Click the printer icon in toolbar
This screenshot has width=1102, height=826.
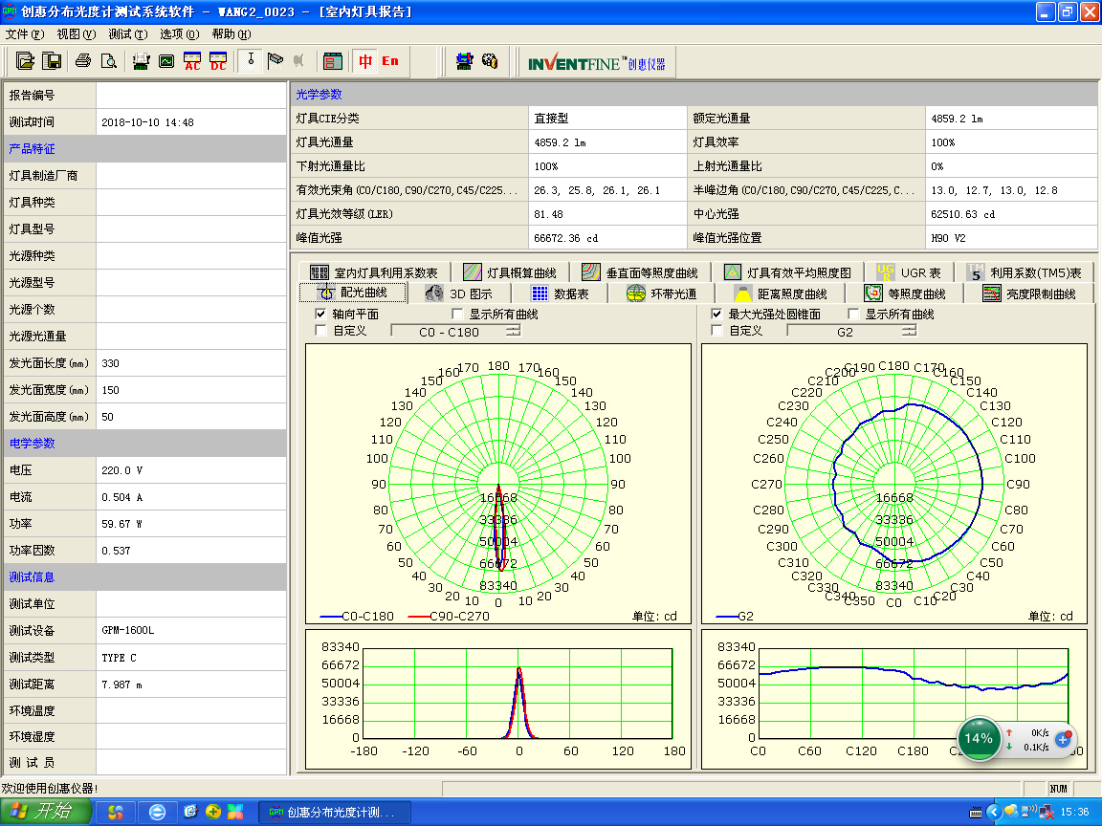pyautogui.click(x=83, y=61)
